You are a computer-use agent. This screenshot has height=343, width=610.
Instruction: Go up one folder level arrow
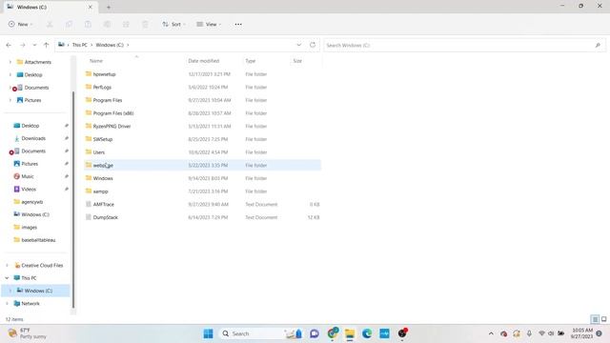click(46, 45)
